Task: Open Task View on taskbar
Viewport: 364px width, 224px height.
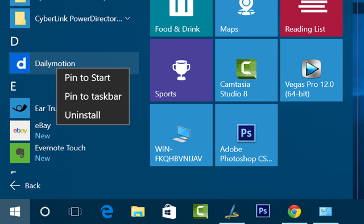Action: tap(75, 212)
